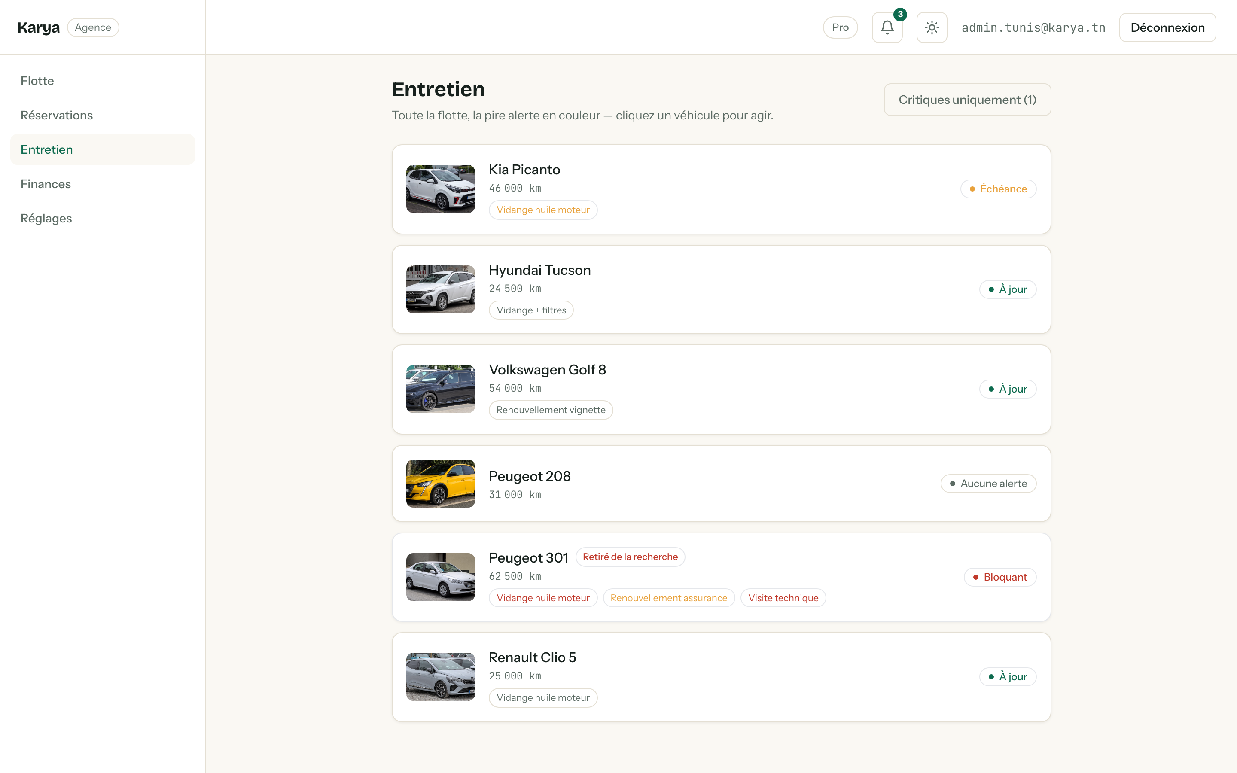Click Renouvellement assurance tag
The height and width of the screenshot is (773, 1237).
pos(669,598)
